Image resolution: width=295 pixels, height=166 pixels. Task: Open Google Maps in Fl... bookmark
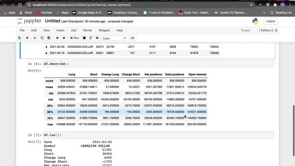click(88, 12)
